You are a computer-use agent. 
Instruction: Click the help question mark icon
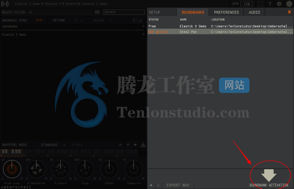coord(270,4)
